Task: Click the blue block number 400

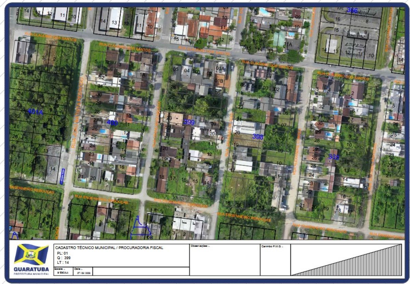Action: [112, 122]
